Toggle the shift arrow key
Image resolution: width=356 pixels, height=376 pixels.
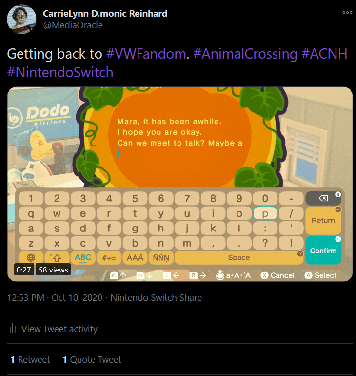57,257
